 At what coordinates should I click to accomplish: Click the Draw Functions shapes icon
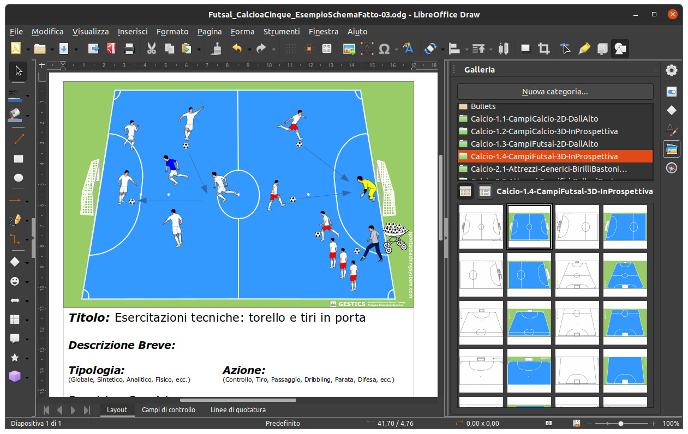click(620, 49)
